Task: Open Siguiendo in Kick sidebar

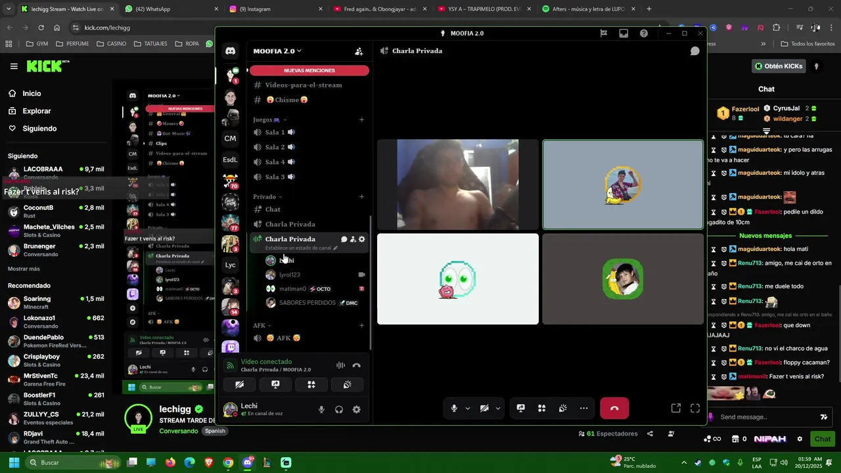Action: [39, 129]
